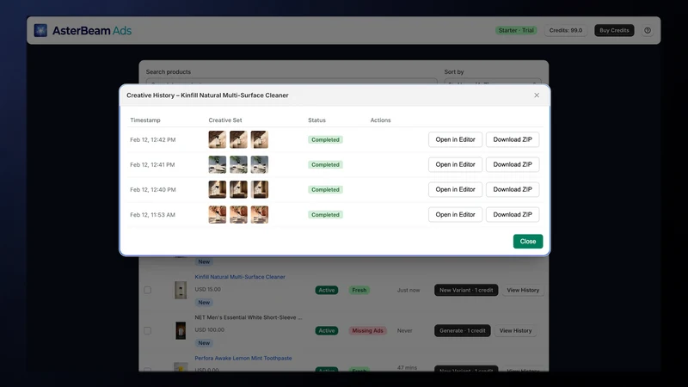Viewport: 688px width, 387px height.
Task: Click Generate - 1 credit for NET Men's shirt
Action: [x=462, y=330]
